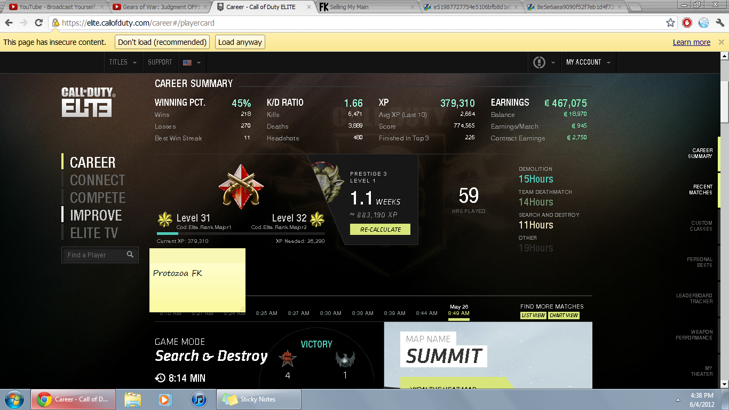Click the Call of Duty Elite logo
The image size is (729, 410).
coord(87,102)
